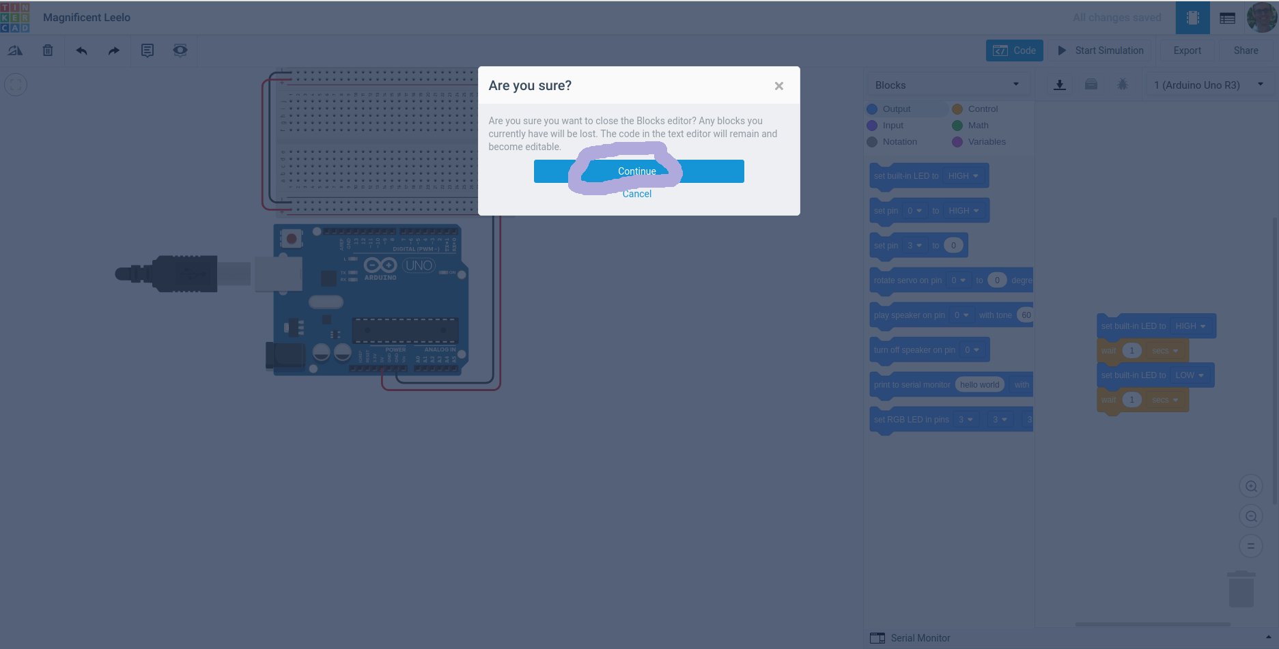1279x649 pixels.
Task: Open the Serial Monitor panel
Action: tap(911, 638)
